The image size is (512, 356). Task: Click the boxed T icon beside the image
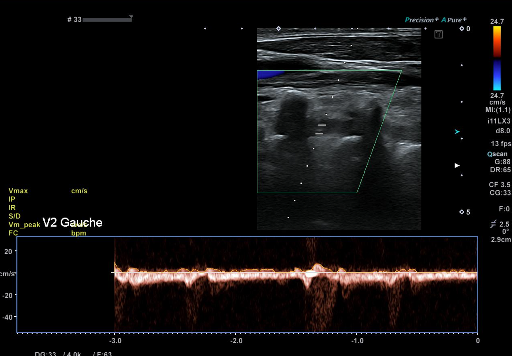[438, 34]
